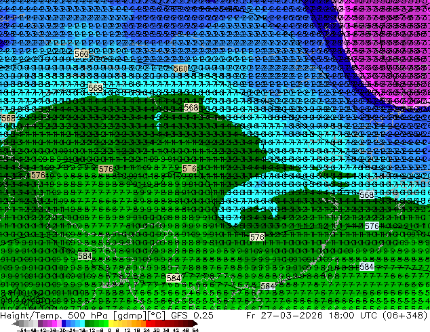Click the 'Height/Temp.' title text
The width and height of the screenshot is (430, 332).
coord(30,315)
